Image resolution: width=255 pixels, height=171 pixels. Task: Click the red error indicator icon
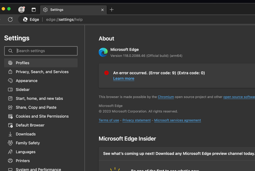click(x=106, y=73)
